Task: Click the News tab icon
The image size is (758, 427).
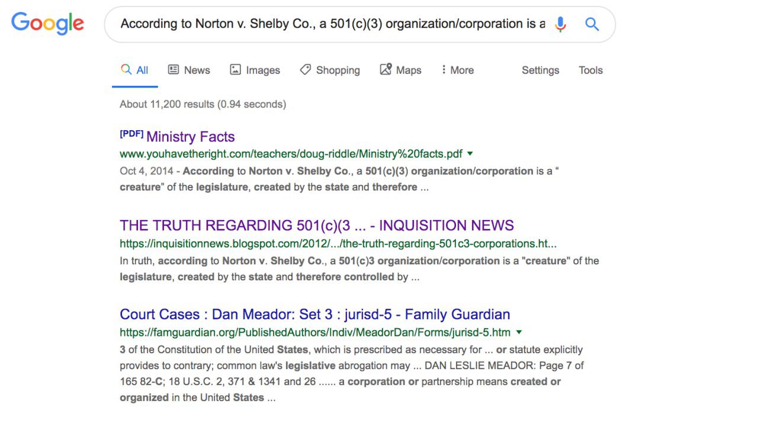Action: 174,70
